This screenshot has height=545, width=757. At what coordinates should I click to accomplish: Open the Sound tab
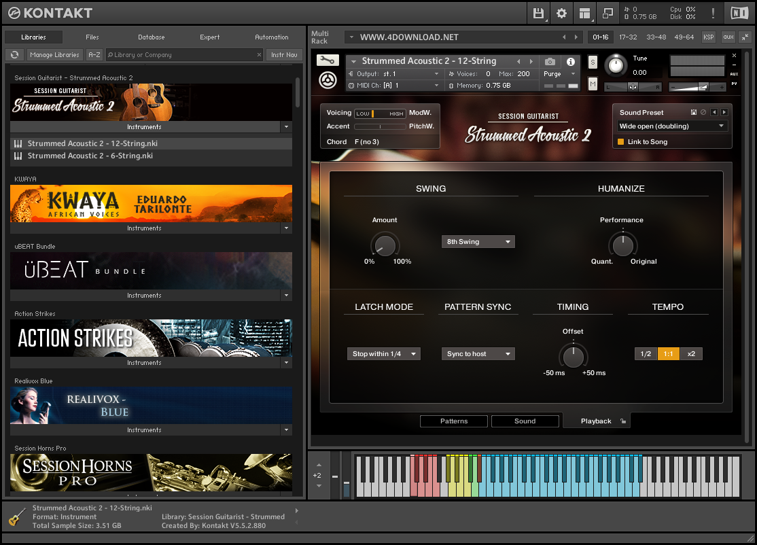(x=525, y=421)
